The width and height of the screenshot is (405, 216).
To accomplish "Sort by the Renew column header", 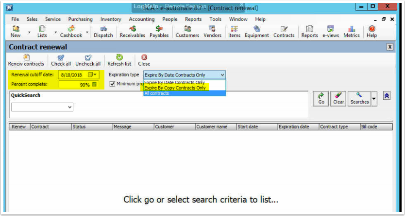I will [x=19, y=127].
